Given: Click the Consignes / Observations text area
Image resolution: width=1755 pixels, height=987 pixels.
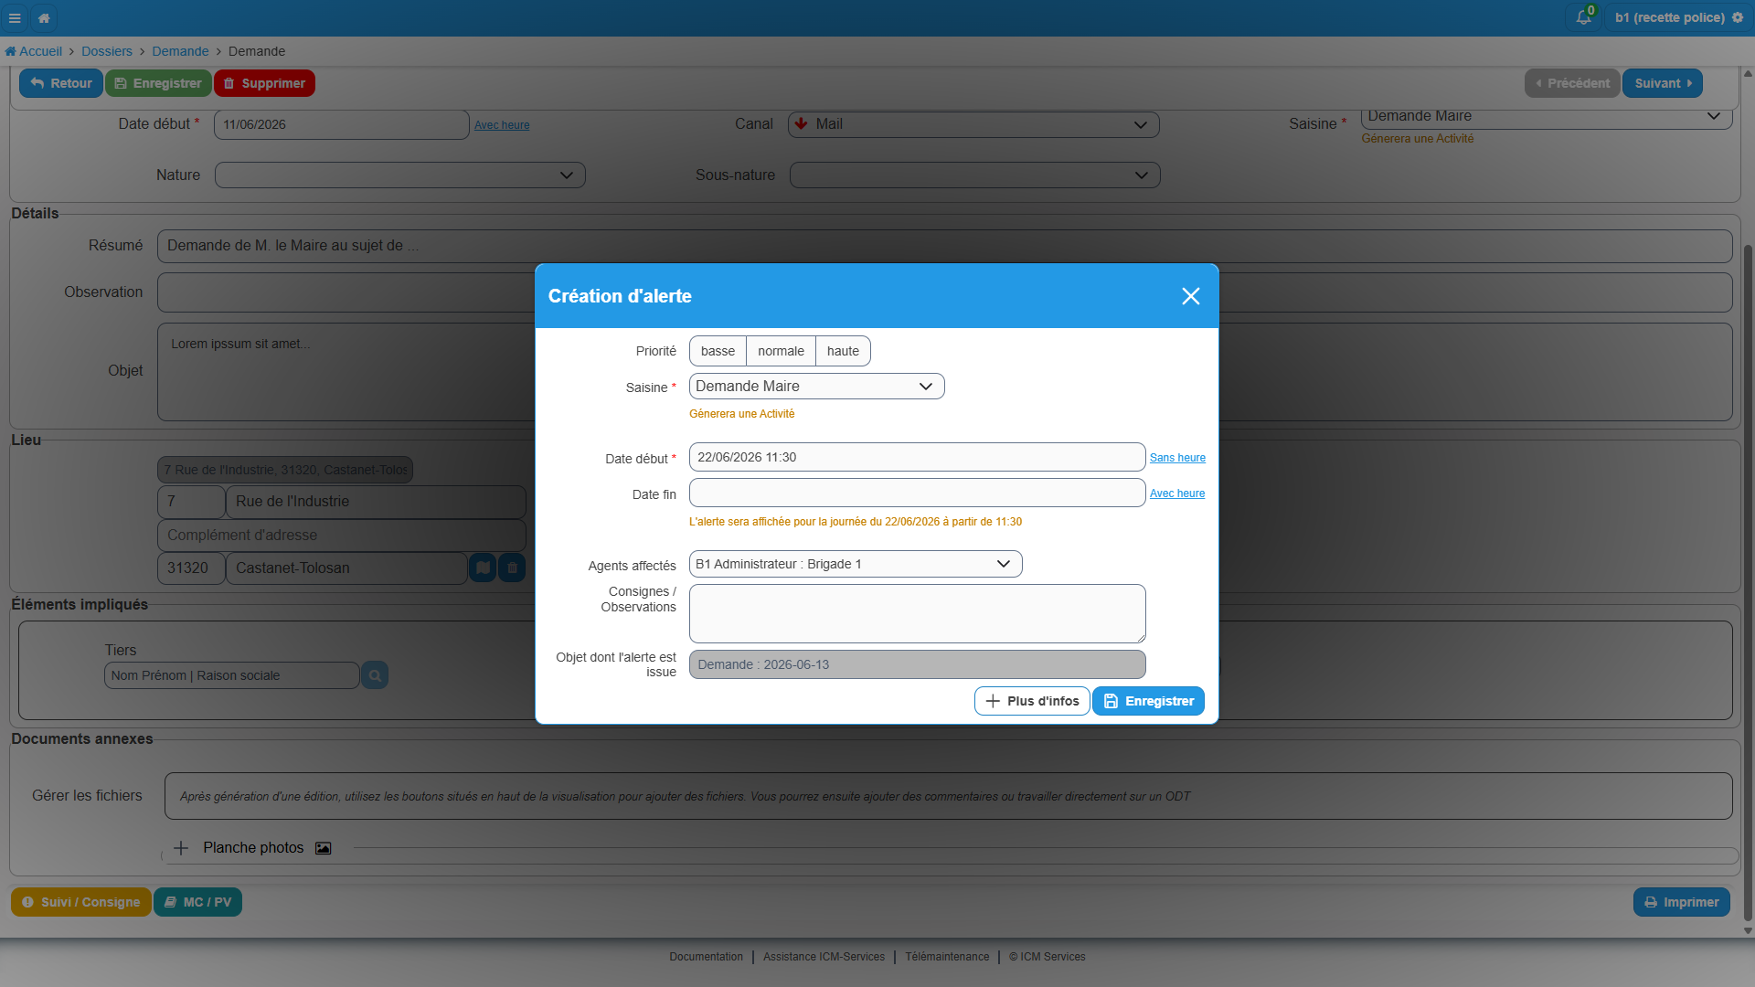Looking at the screenshot, I should coord(917,613).
